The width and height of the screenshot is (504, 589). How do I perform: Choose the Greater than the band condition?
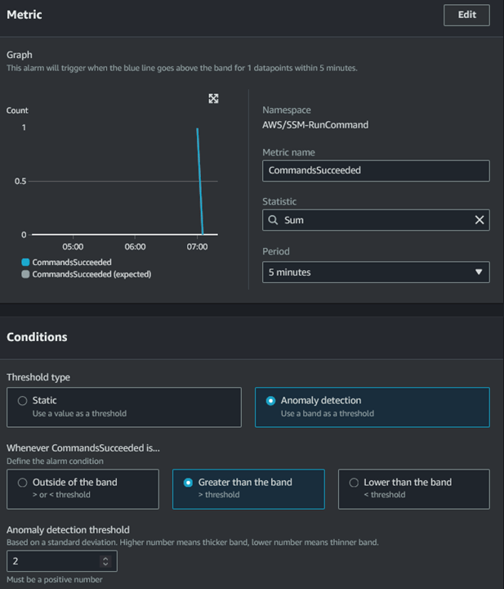pos(189,483)
